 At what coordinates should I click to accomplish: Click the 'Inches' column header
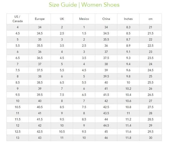pos(128,19)
